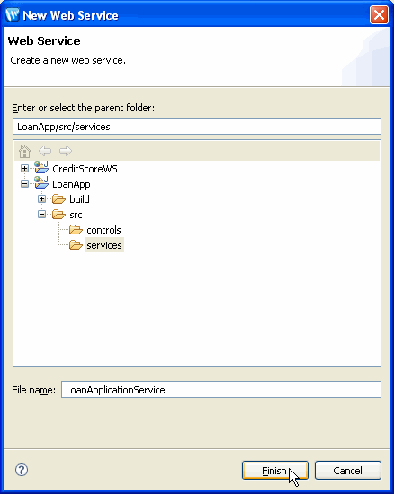This screenshot has height=494, width=394.
Task: Click the controls folder icon
Action: tap(76, 230)
